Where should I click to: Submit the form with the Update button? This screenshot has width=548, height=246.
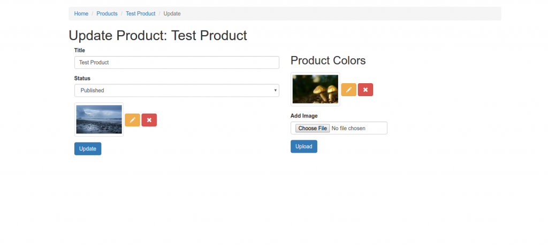tap(88, 149)
